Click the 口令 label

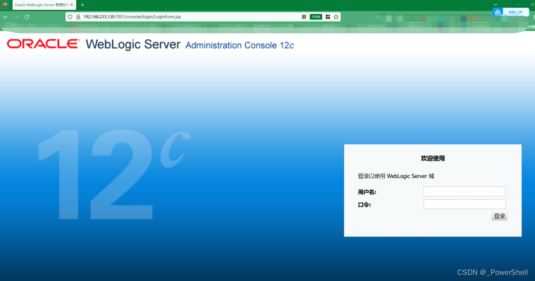tap(364, 205)
